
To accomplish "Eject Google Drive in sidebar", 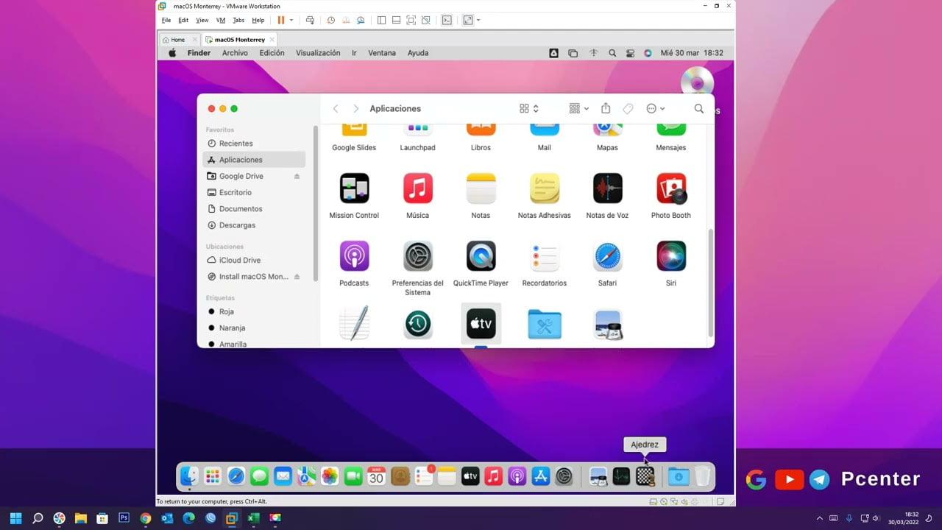I will point(297,177).
